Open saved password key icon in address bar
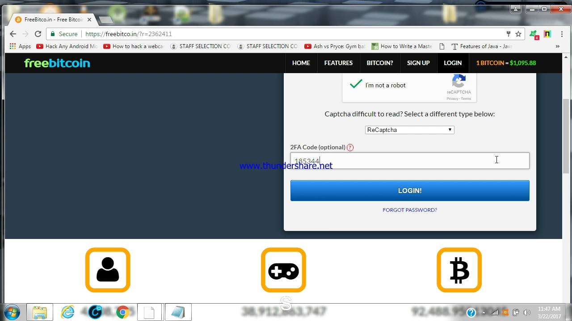The width and height of the screenshot is (572, 321). click(x=508, y=34)
